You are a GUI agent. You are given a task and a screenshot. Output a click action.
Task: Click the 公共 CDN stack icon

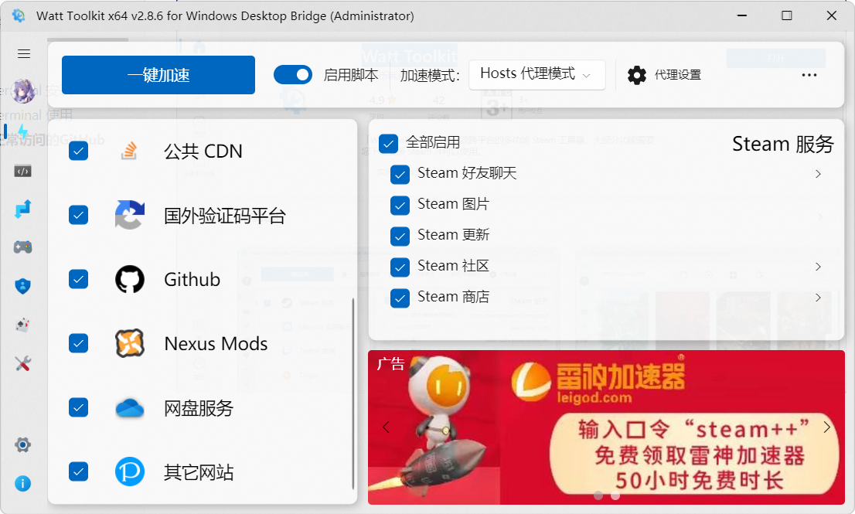(129, 151)
